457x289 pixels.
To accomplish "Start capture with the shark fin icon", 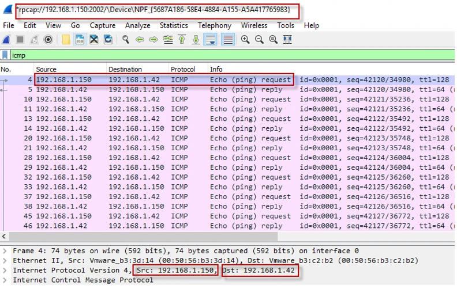I will [6, 40].
